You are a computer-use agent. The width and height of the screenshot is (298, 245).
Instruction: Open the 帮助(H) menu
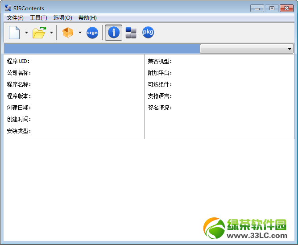(87, 18)
